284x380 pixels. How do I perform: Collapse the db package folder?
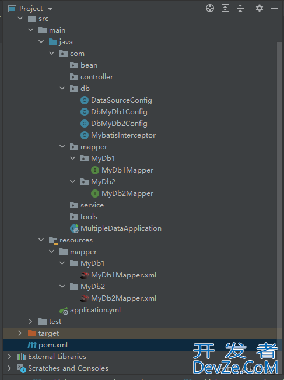coord(62,89)
